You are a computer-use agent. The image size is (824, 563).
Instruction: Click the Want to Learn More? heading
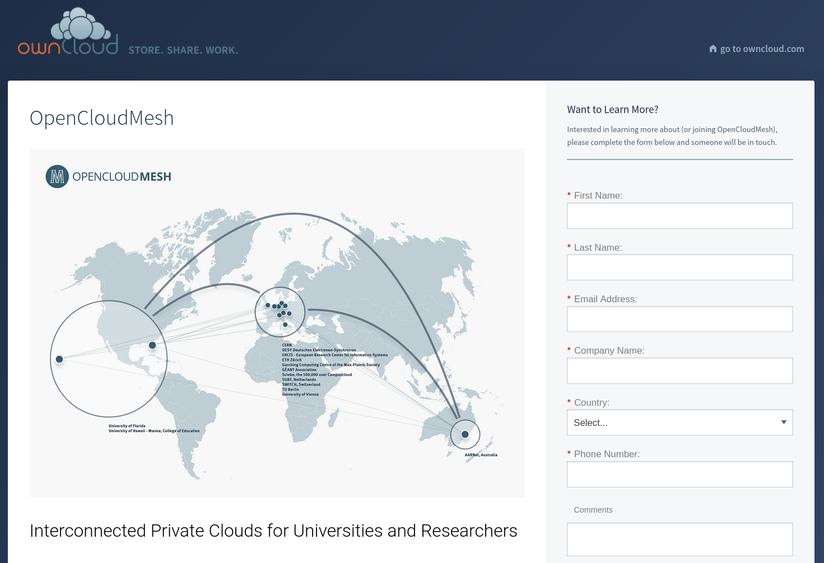(x=613, y=110)
